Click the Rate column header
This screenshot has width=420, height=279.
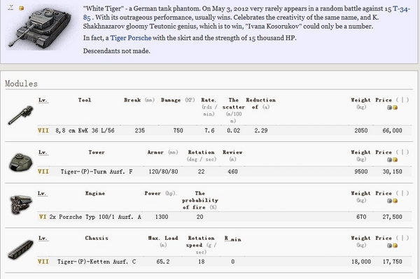209,107
